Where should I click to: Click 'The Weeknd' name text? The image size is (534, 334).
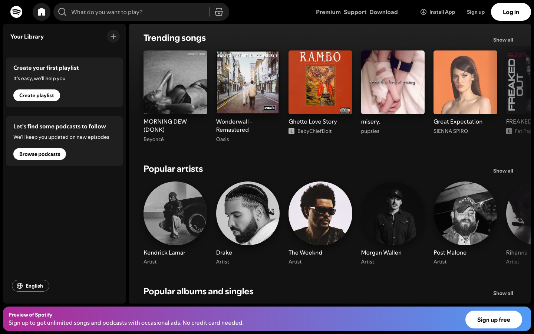coord(305,253)
